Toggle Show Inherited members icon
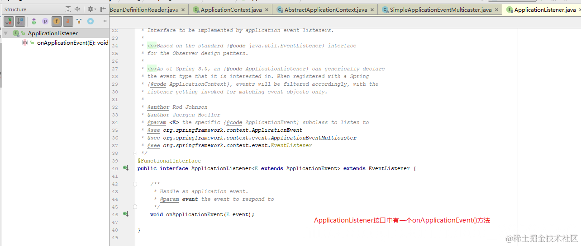This screenshot has width=581, height=246. tap(34, 21)
